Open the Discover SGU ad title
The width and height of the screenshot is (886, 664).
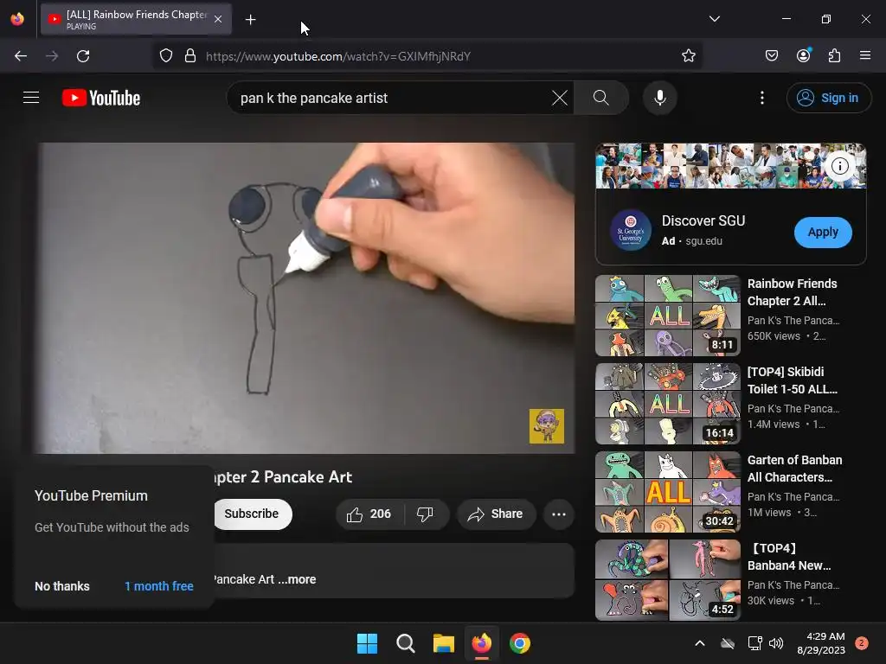(703, 220)
